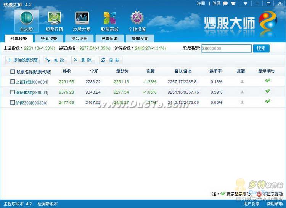The width and height of the screenshot is (286, 208).
Task: Toggle the green float checkmark for 上证指数
Action: (268, 80)
